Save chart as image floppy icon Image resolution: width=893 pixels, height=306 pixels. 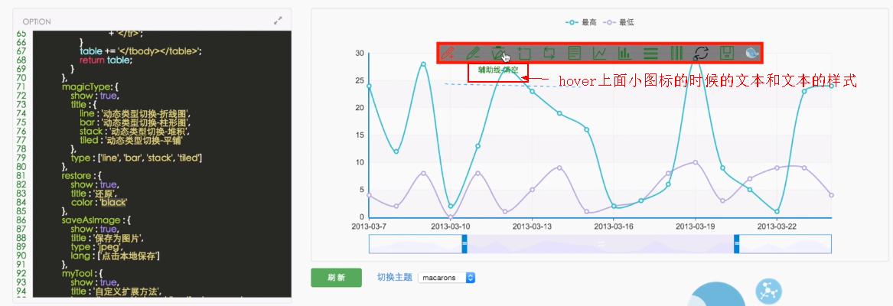726,53
